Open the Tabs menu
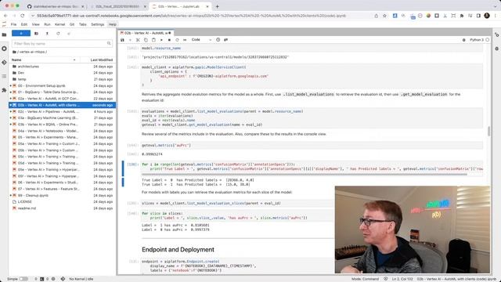 (x=83, y=24)
